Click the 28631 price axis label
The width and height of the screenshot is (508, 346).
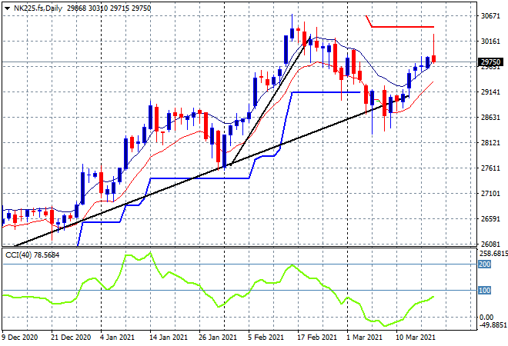[490, 118]
